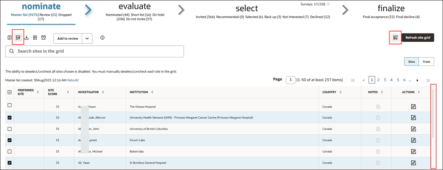
Task: Check the University of British Columbia row checkbox
Action: click(10, 129)
